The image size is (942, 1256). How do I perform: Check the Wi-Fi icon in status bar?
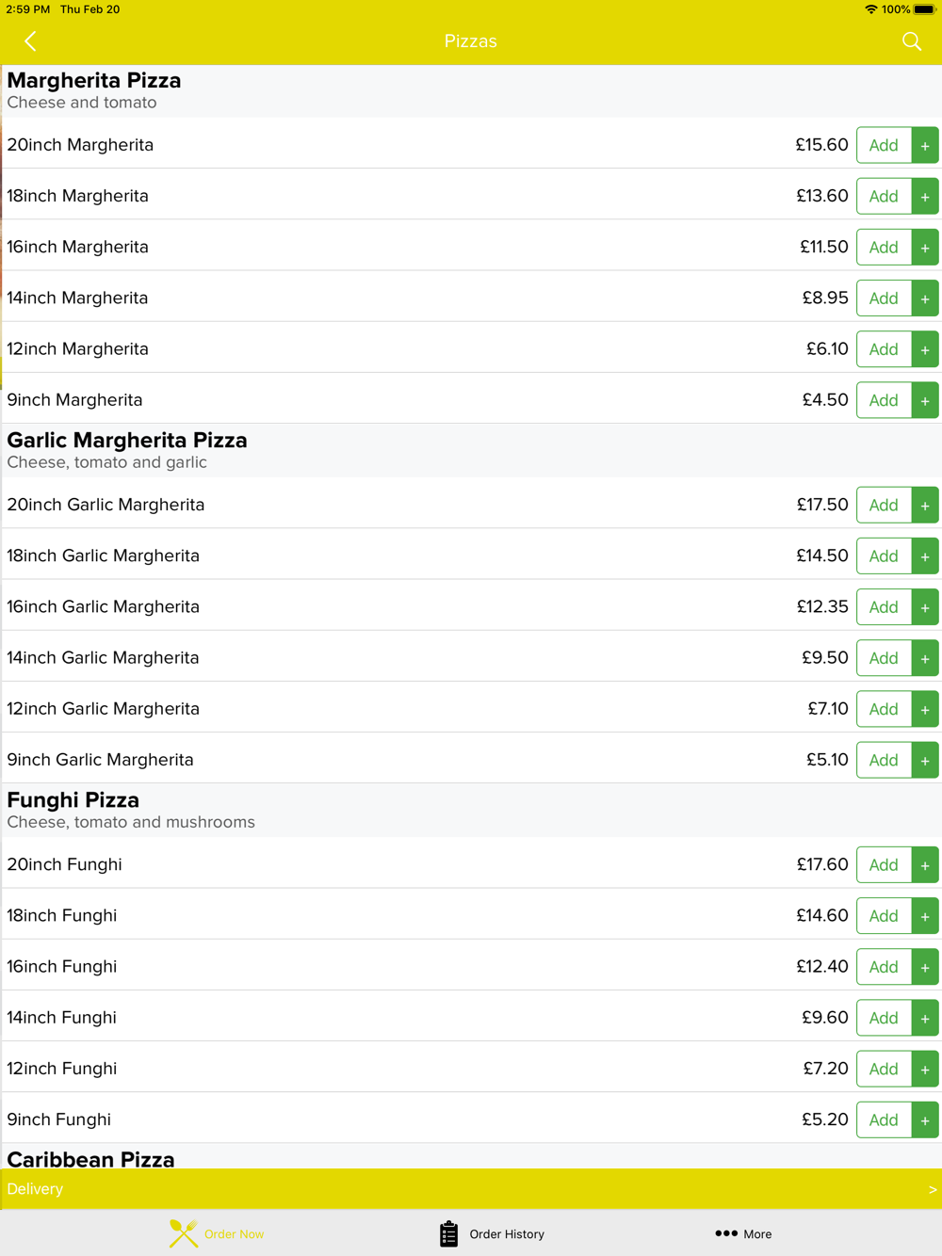pyautogui.click(x=871, y=9)
